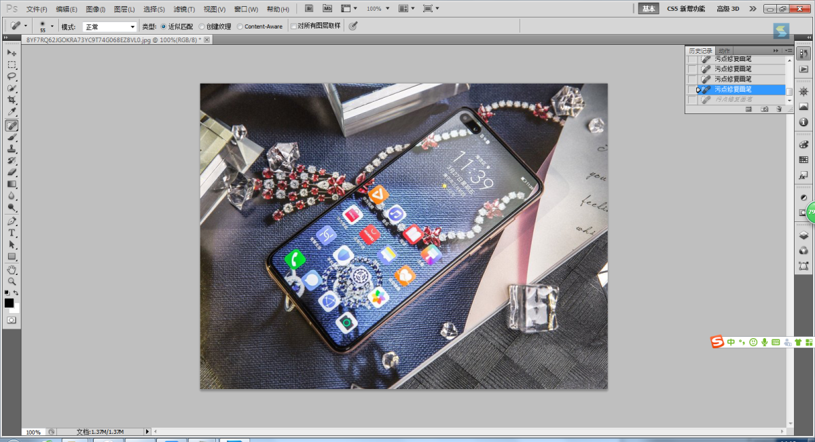The width and height of the screenshot is (815, 442).
Task: Create new snapshot with camera icon
Action: (764, 109)
